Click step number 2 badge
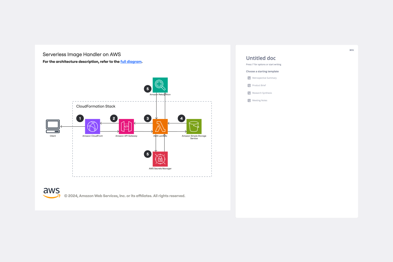This screenshot has width=393, height=262. (x=114, y=118)
